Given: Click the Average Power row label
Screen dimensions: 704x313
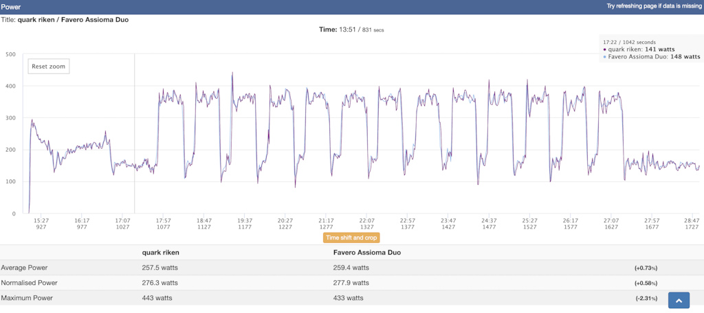Looking at the screenshot, I should (x=24, y=268).
